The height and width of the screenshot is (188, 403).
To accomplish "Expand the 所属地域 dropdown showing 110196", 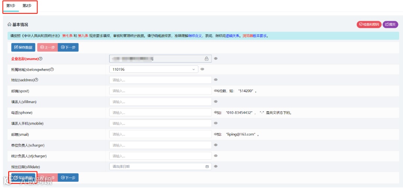I will click(154, 69).
